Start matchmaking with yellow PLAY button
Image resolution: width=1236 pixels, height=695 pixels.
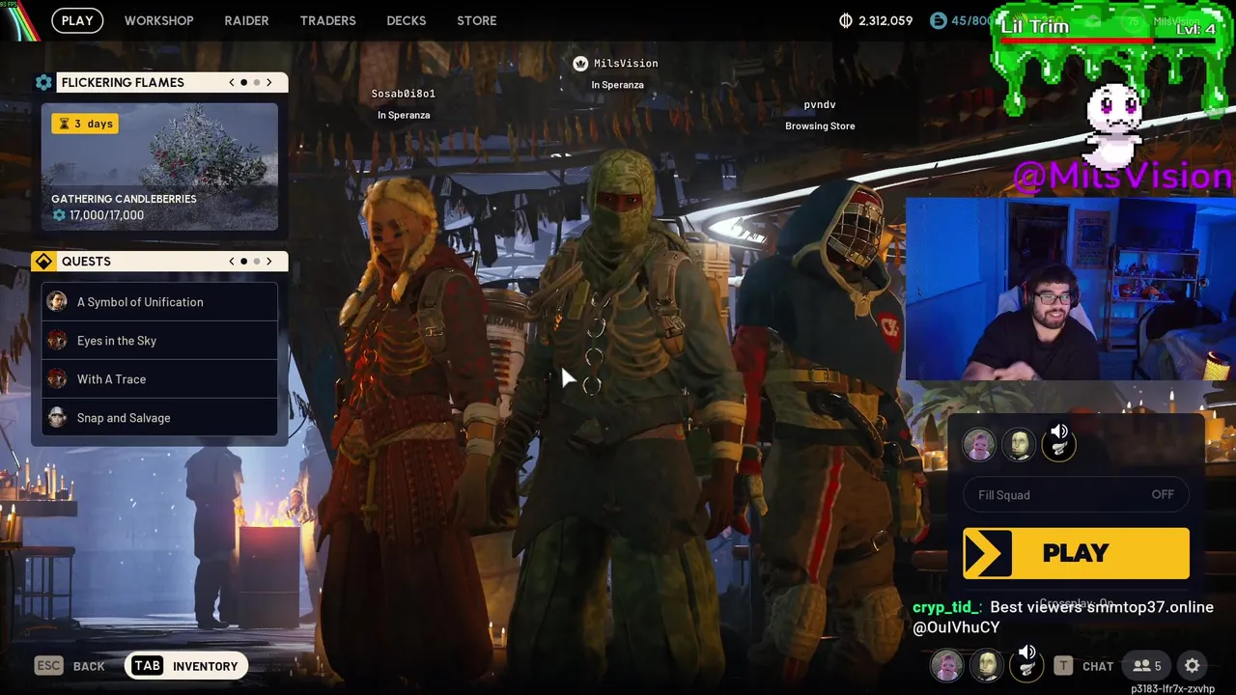1076,553
